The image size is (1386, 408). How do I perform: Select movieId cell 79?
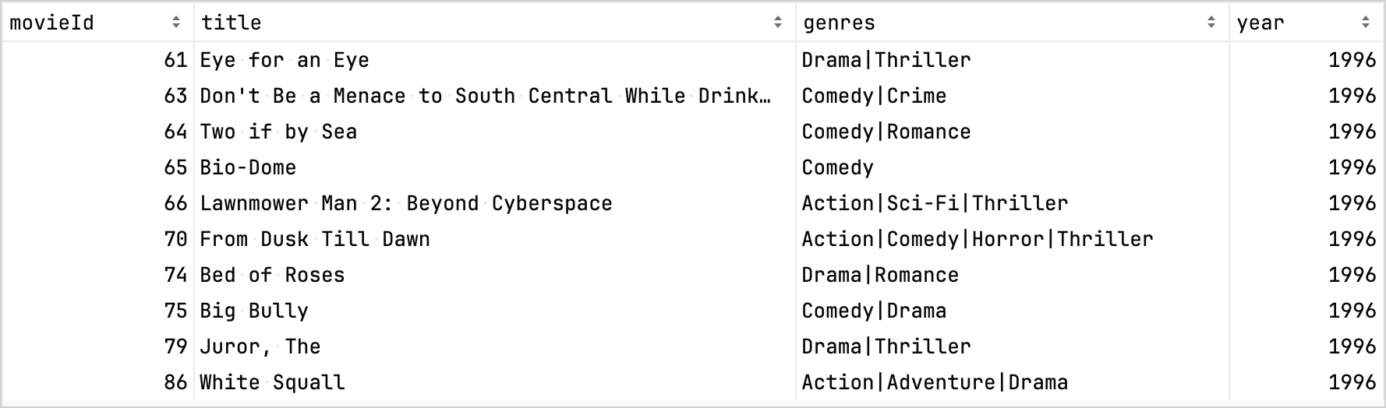click(175, 346)
